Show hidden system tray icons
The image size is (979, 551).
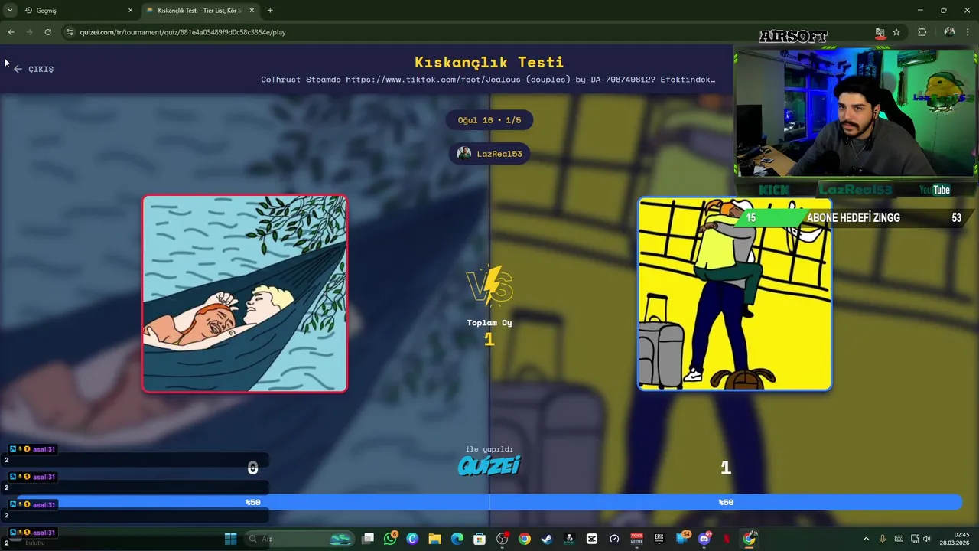[x=866, y=539]
